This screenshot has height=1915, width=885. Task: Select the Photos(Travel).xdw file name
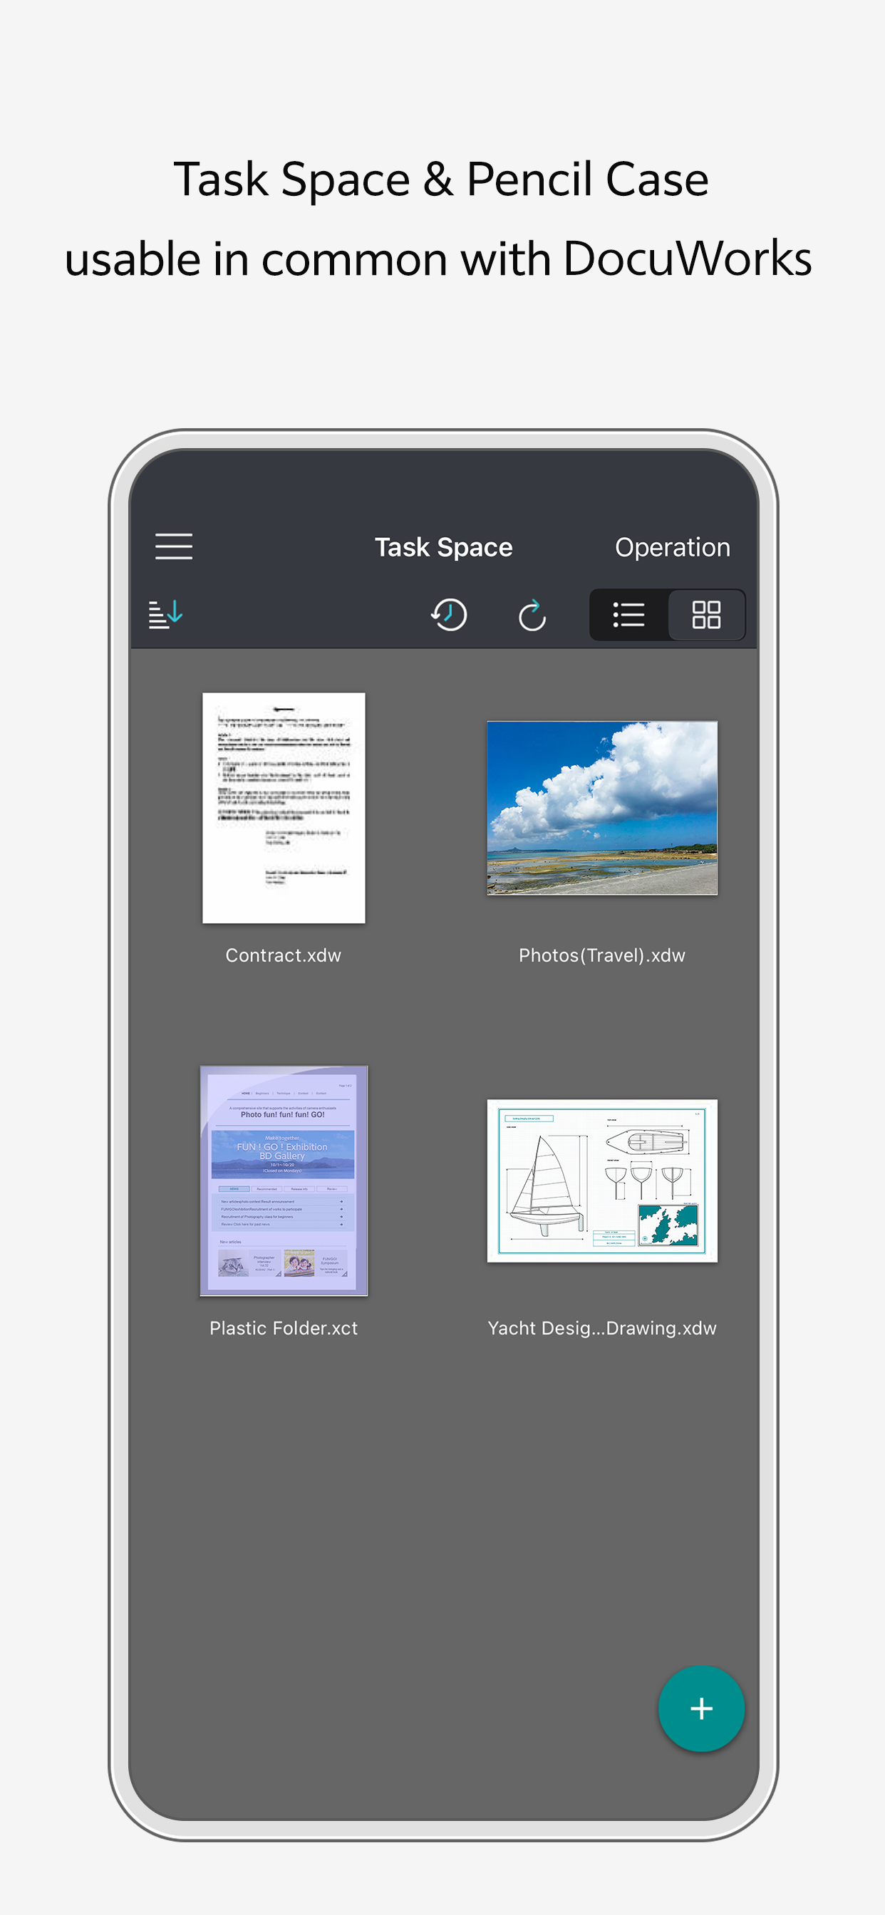601,955
